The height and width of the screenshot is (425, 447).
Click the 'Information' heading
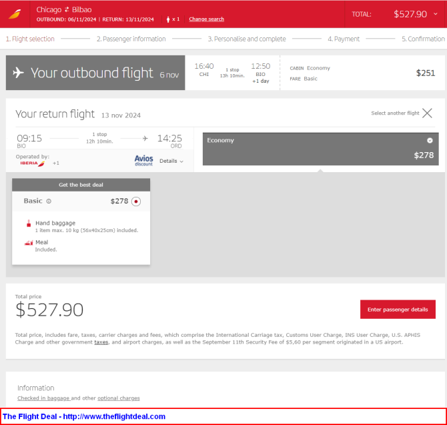[35, 388]
